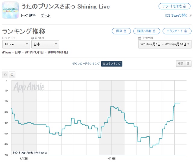Click the Shining Live app icon thumbnail
The width and height of the screenshot is (193, 162).
(10, 10)
